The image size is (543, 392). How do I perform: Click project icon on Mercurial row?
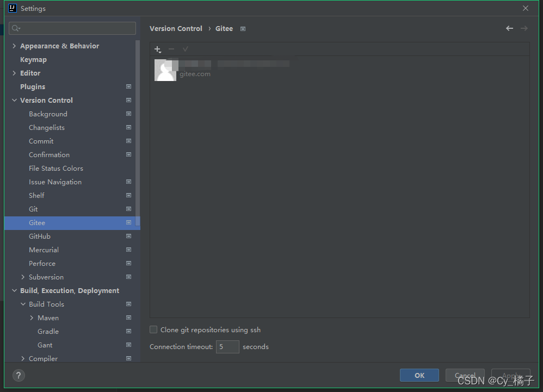pos(128,250)
